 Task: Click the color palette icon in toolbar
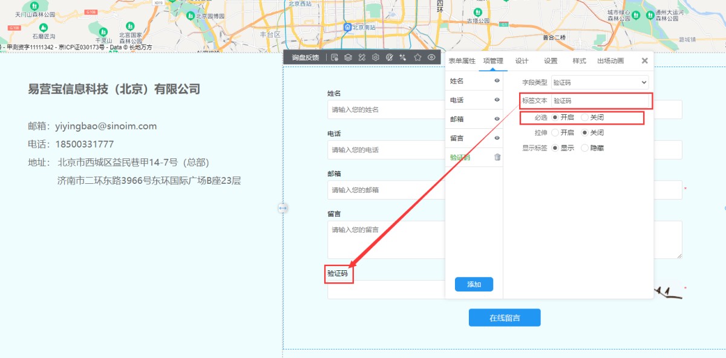(x=390, y=57)
